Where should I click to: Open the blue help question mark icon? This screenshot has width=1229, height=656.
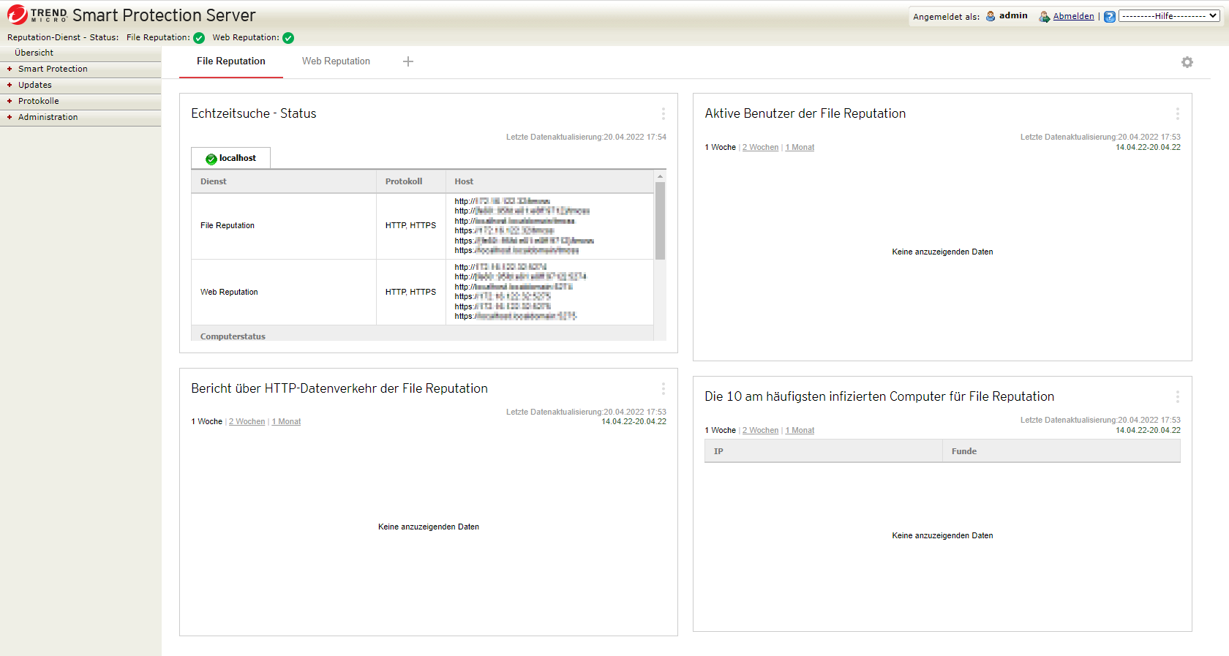point(1109,17)
